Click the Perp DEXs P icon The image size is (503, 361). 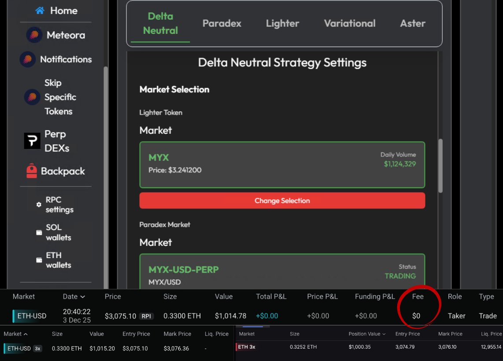click(x=32, y=141)
